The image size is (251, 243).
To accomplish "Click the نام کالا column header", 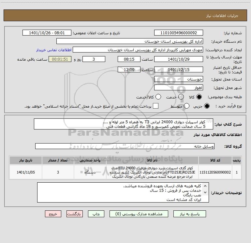I will [x=152, y=160].
